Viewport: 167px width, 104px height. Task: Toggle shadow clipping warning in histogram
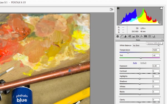click(x=118, y=8)
